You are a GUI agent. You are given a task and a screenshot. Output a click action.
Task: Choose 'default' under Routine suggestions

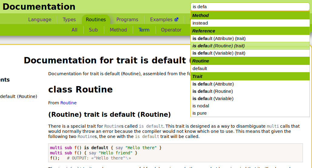[x=250, y=69]
